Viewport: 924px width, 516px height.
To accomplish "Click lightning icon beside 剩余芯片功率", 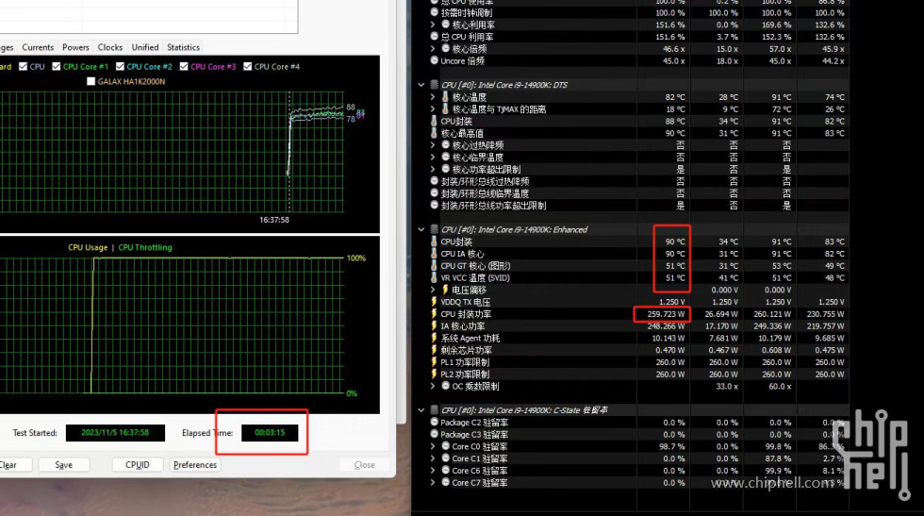I will (x=435, y=350).
